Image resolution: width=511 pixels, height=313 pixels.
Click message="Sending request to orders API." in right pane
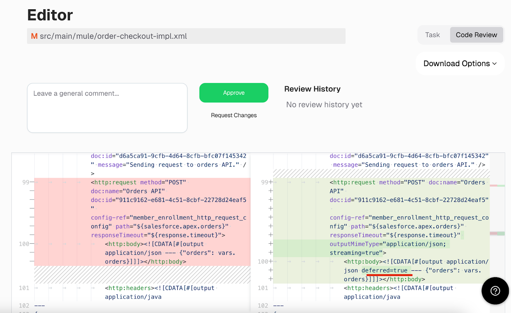click(403, 165)
